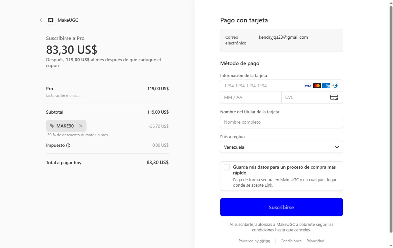Click the page vertical scrollbar
393x248 pixels.
[x=391, y=119]
